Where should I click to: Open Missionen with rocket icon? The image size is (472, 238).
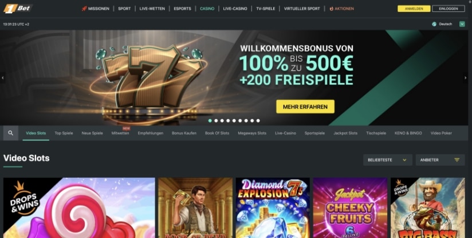coord(96,9)
